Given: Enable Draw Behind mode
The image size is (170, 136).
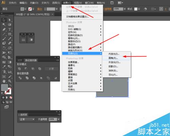Looking at the screenshot, I should click(x=7, y=102).
